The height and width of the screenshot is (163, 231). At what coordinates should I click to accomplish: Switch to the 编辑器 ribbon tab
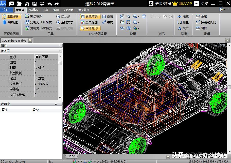33,10
